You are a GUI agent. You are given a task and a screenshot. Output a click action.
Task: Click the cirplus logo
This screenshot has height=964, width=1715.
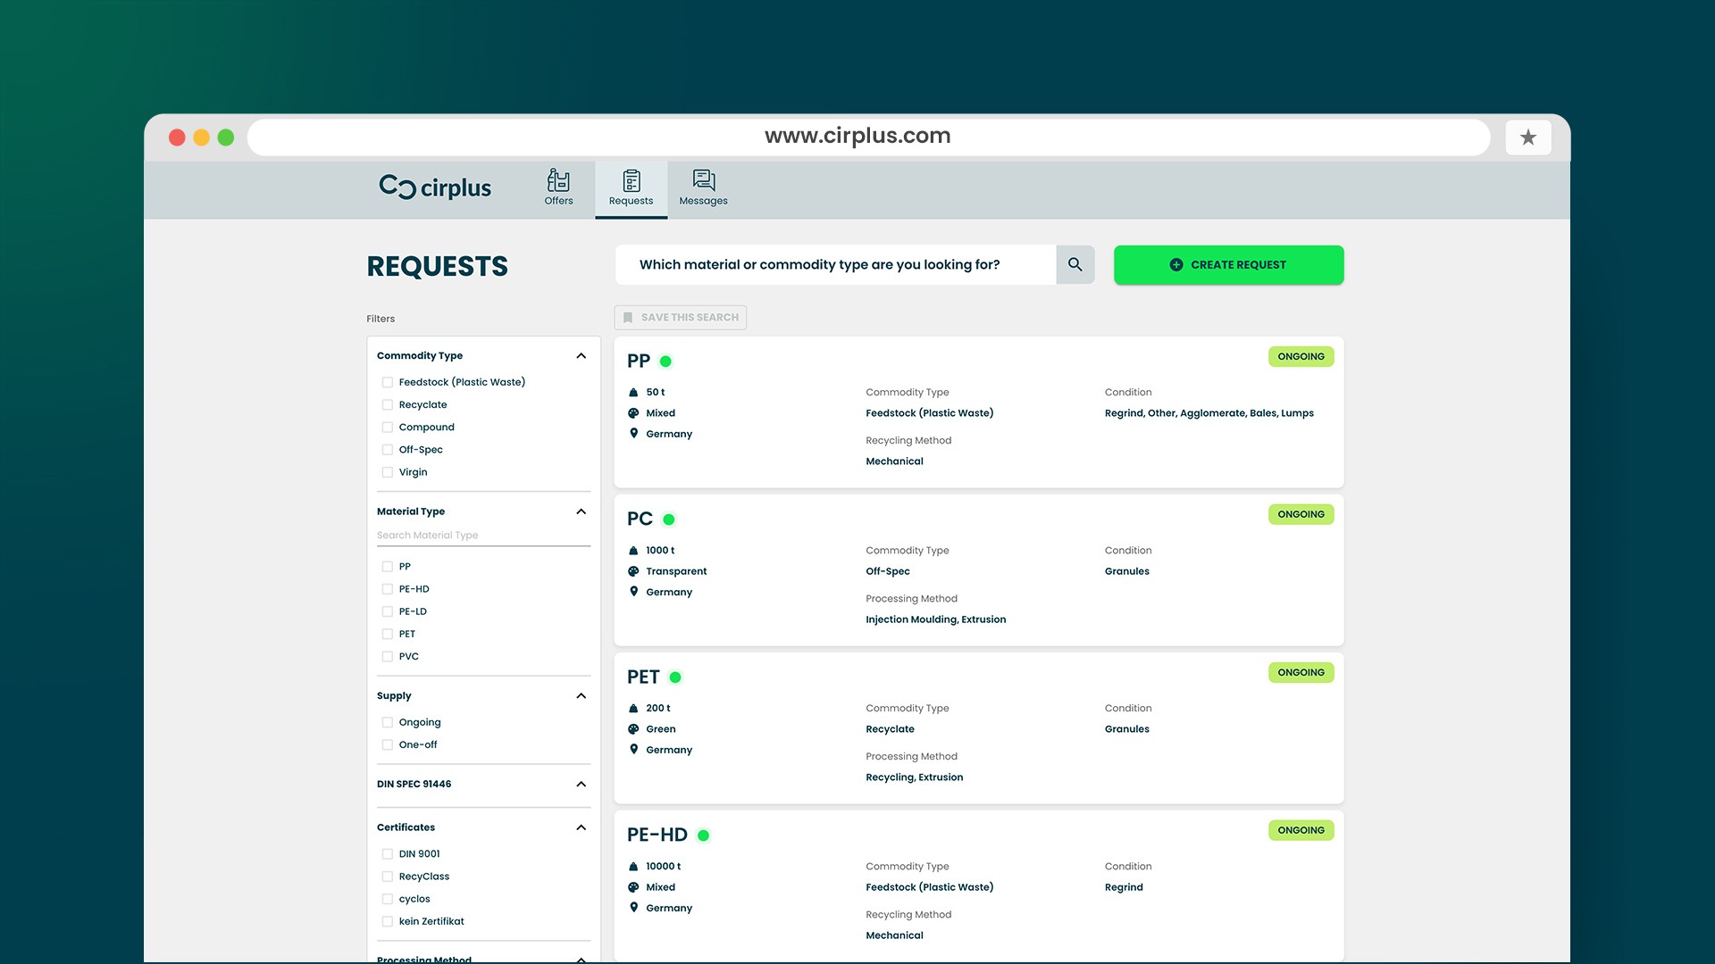[435, 187]
